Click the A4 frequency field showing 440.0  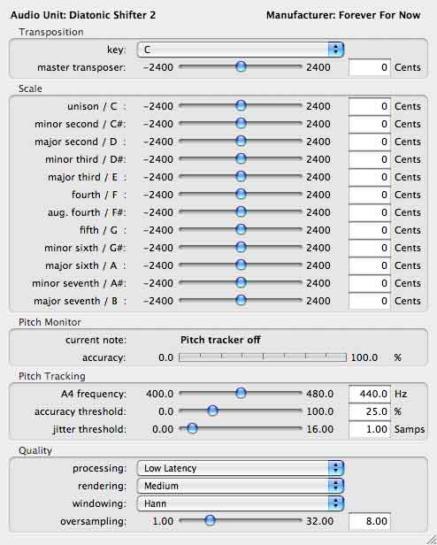[370, 395]
